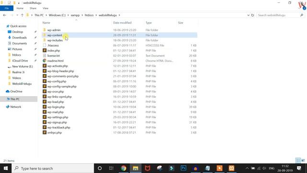This screenshot has height=173, width=307.
Task: Open XAMPP from the taskbar
Action: coord(231,168)
